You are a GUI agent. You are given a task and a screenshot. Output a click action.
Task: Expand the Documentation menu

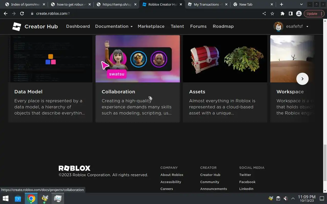[x=114, y=26]
